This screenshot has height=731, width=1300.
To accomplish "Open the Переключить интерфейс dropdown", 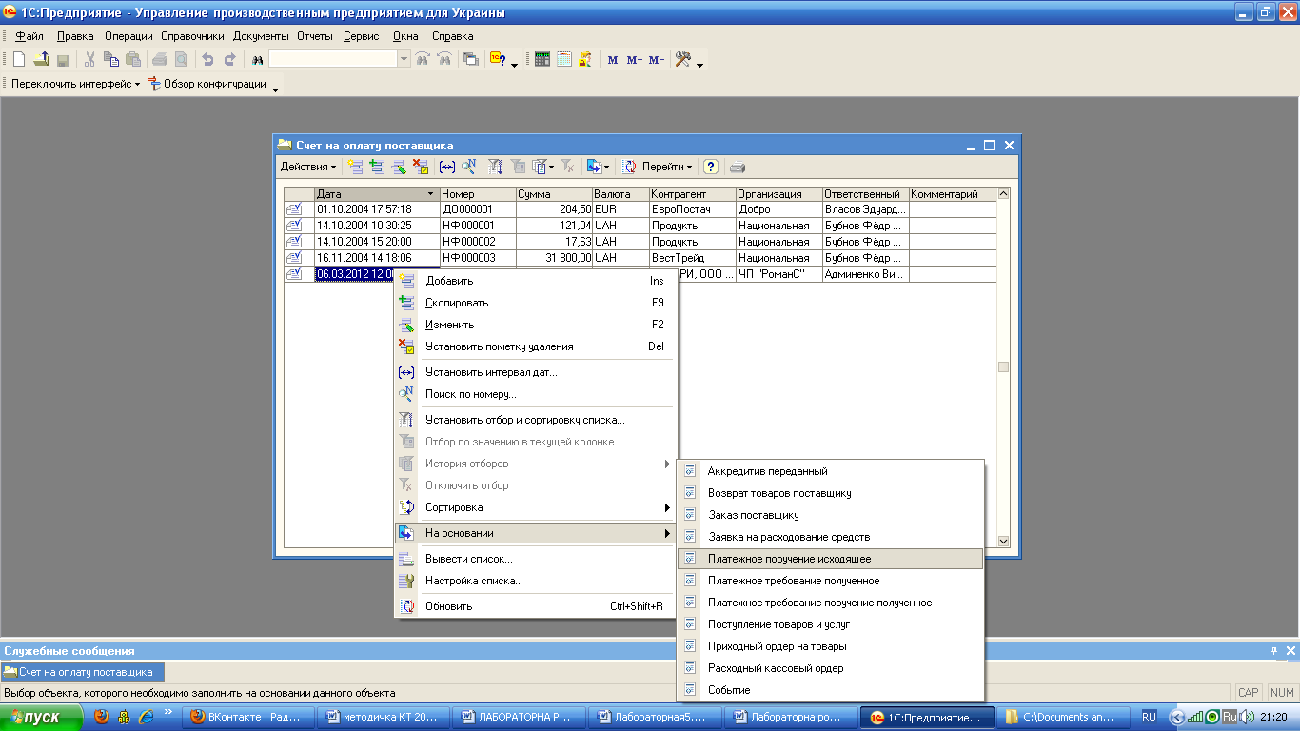I will [74, 84].
